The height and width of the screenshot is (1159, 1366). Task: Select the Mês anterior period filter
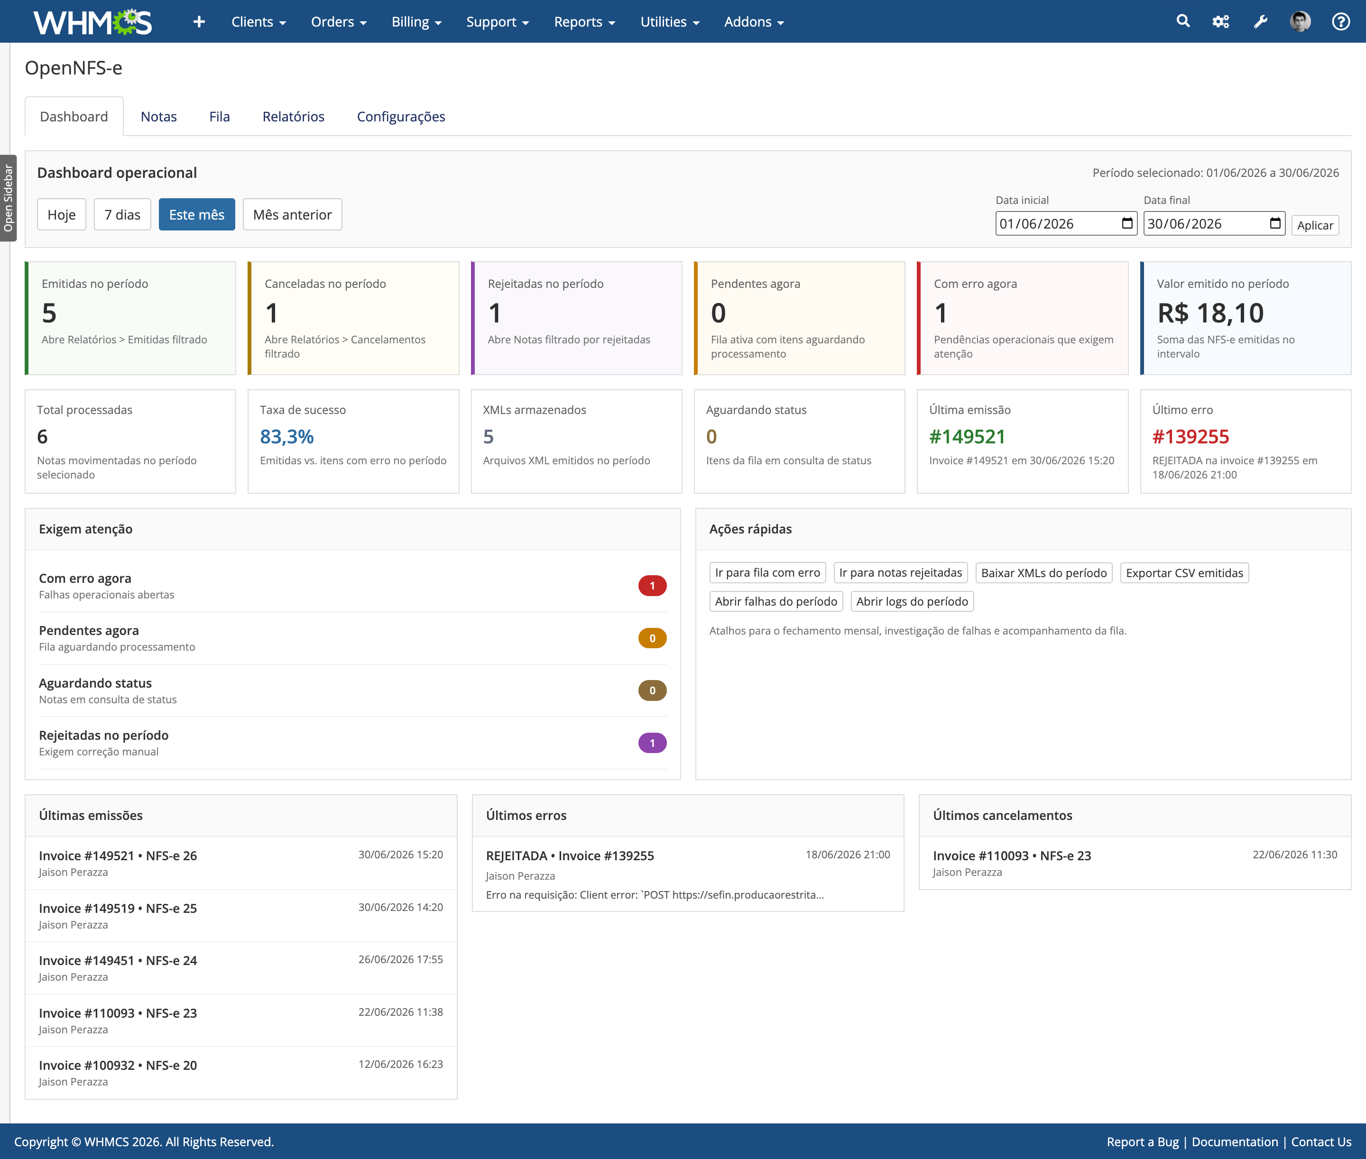click(x=292, y=214)
